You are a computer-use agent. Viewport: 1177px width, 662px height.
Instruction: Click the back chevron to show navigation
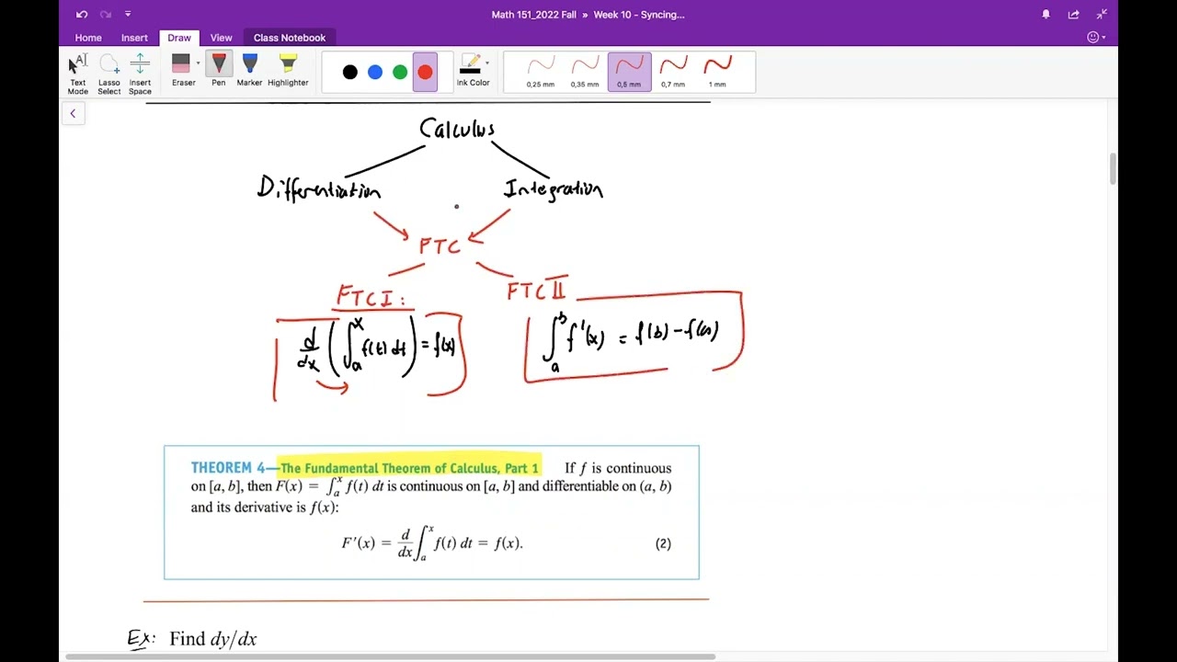73,113
